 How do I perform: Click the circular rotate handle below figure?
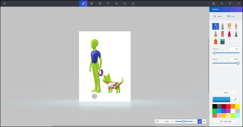point(94,96)
